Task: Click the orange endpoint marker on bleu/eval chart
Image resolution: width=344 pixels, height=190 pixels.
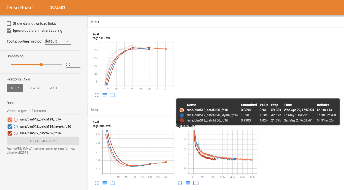Action: click(166, 49)
